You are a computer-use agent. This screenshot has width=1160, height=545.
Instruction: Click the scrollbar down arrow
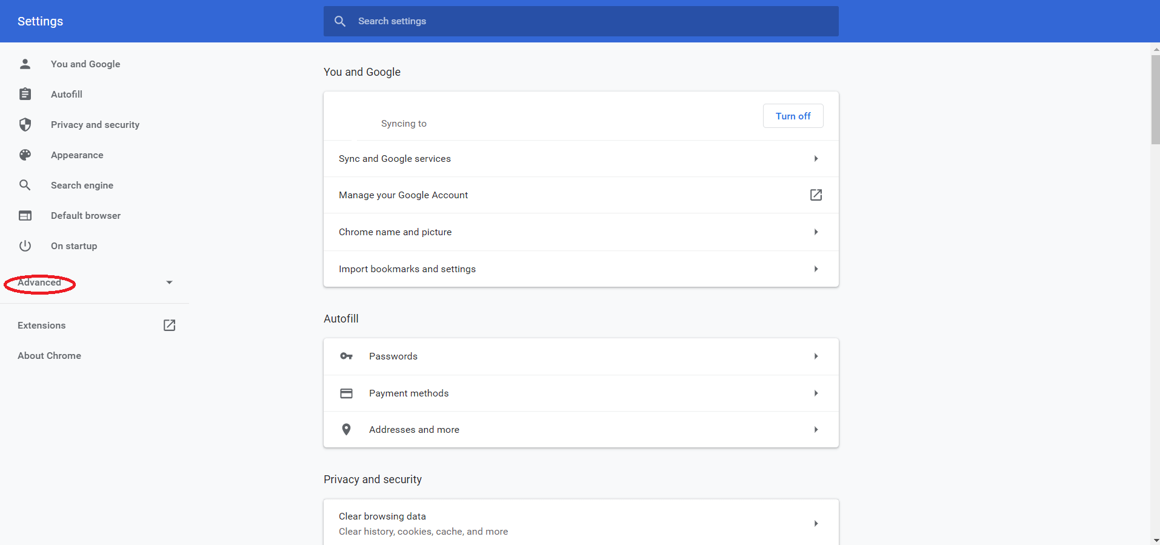(1155, 540)
